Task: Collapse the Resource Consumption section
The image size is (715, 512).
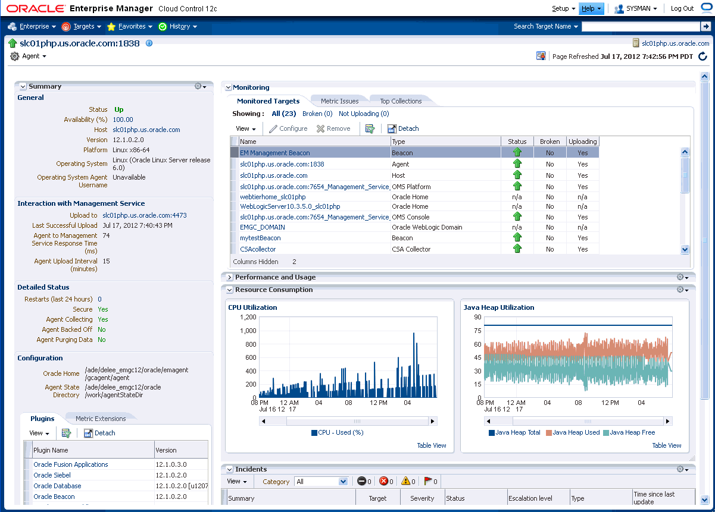Action: 229,290
